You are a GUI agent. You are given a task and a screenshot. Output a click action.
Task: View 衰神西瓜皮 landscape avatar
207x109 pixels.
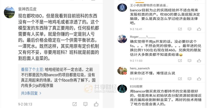coord(9,12)
